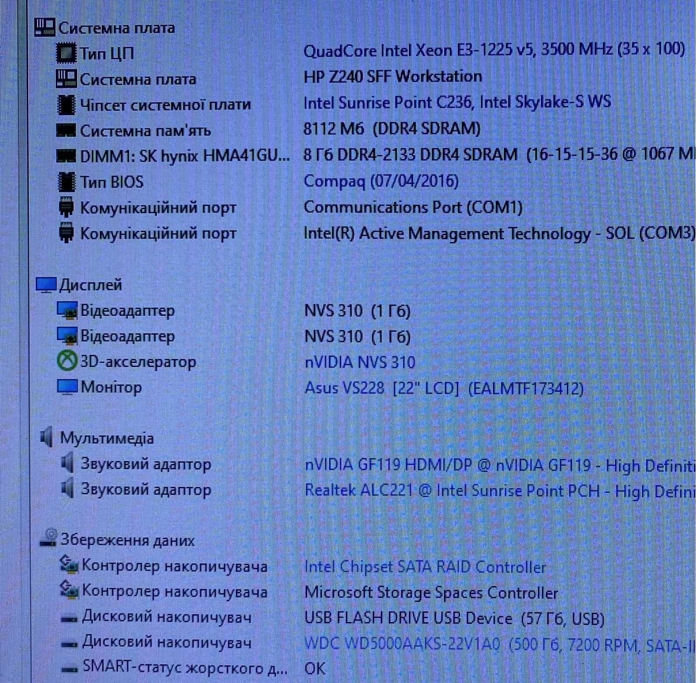696x683 pixels.
Task: Select the second NVS 310 (1 Гб) value
Action: (357, 336)
